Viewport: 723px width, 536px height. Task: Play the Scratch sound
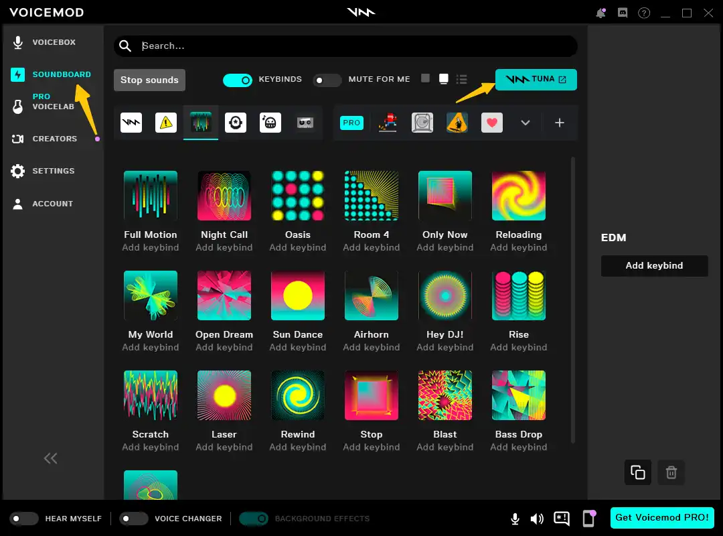151,395
